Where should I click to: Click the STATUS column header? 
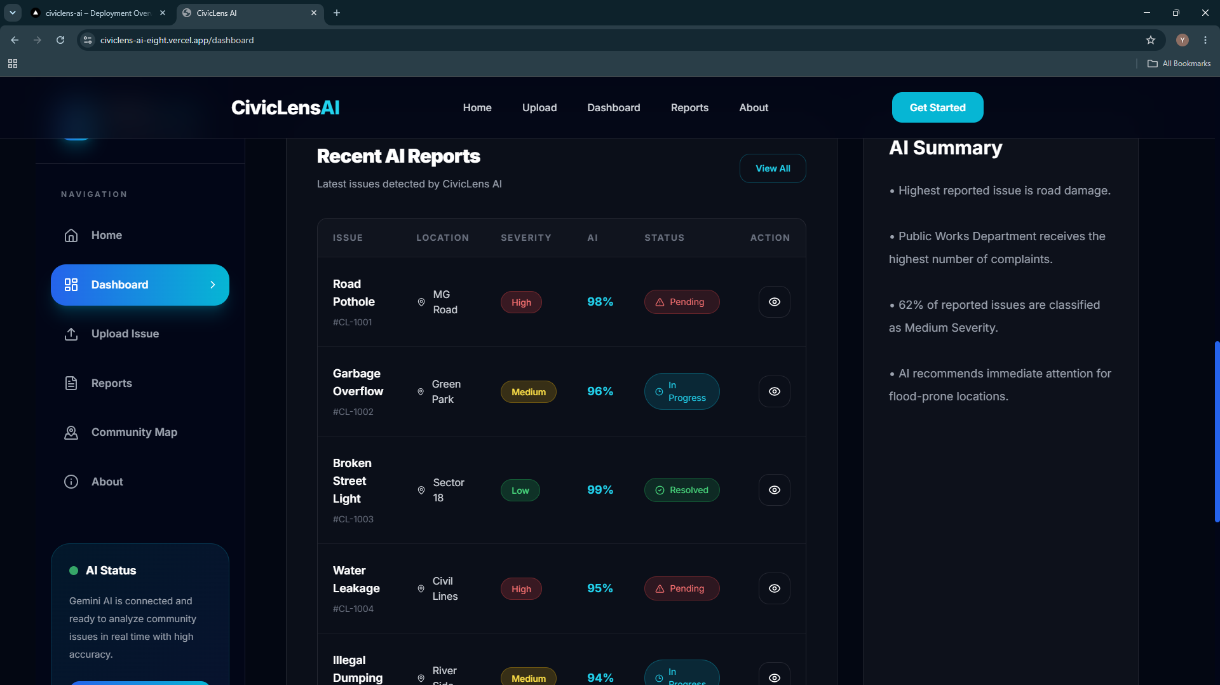click(665, 238)
